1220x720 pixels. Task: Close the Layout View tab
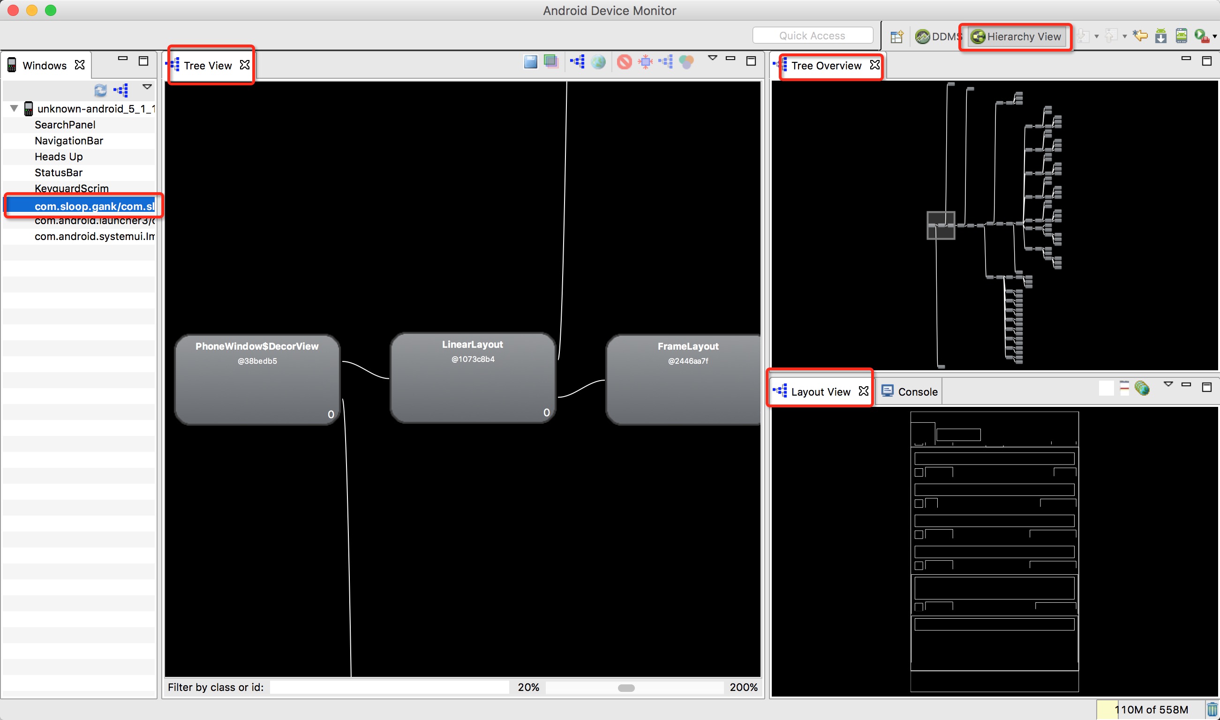click(863, 391)
